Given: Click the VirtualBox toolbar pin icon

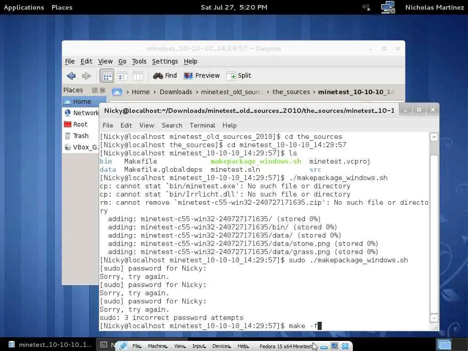Looking at the screenshot, I should tap(122, 346).
